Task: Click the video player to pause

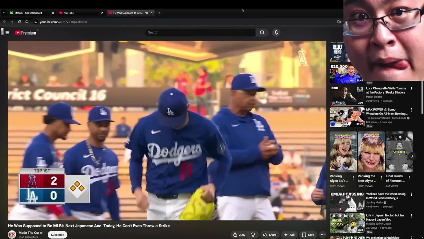Action: pos(167,130)
